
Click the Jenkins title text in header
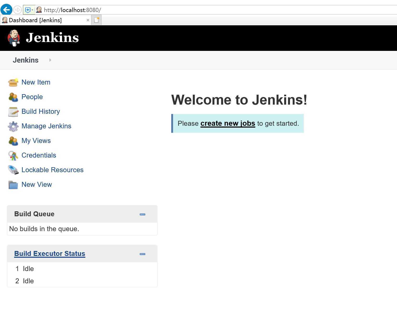[x=52, y=38]
